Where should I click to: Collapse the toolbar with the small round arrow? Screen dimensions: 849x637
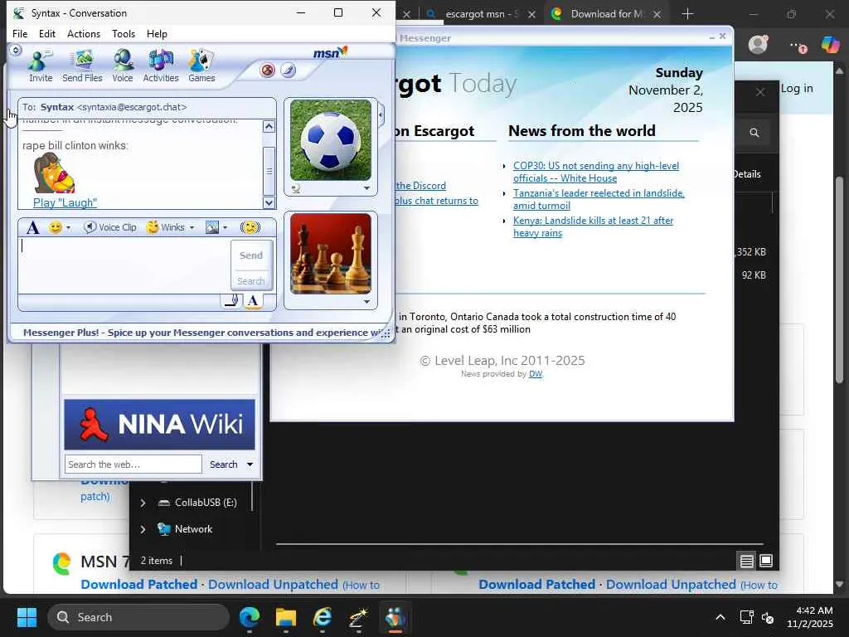(x=16, y=50)
